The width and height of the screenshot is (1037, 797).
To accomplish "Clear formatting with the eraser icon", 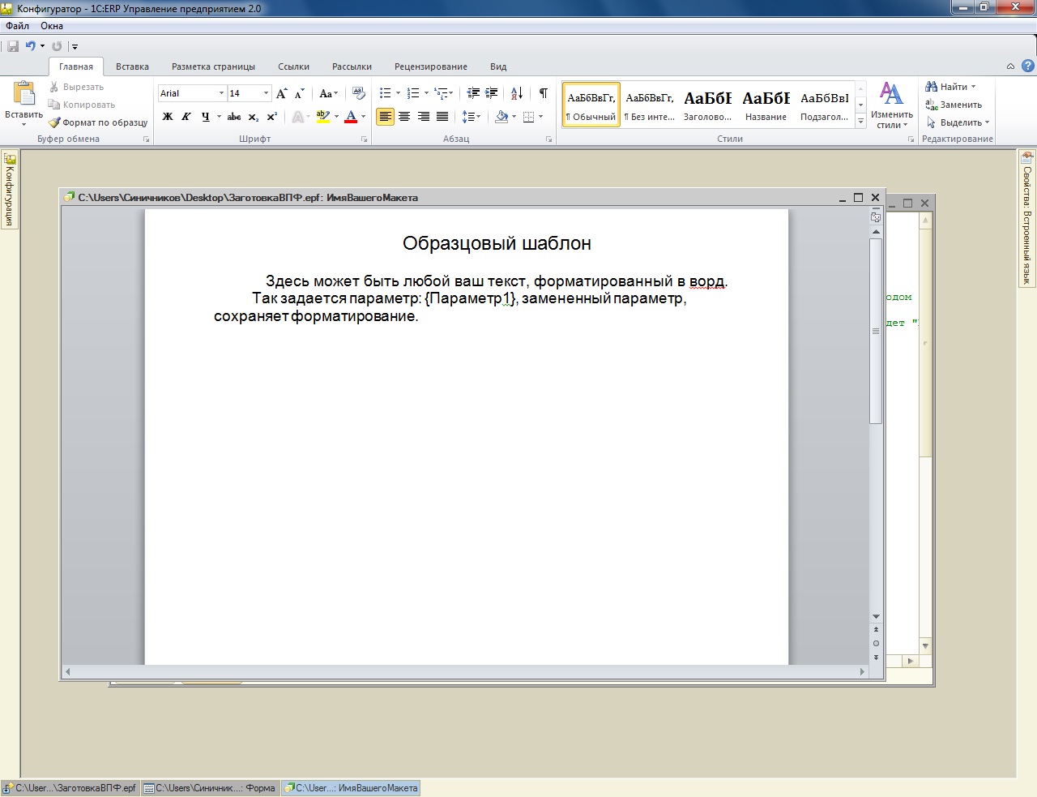I will click(x=359, y=93).
